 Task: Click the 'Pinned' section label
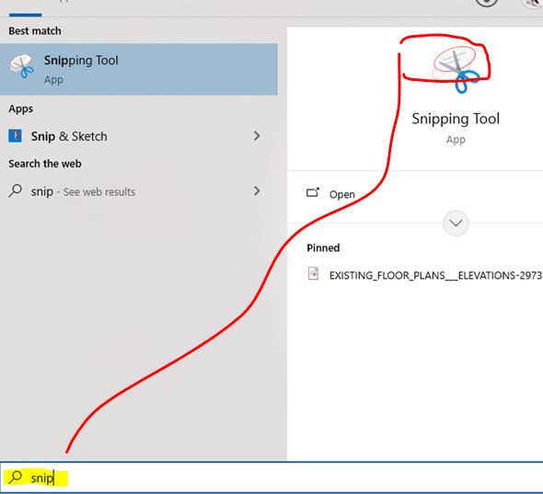click(x=323, y=247)
